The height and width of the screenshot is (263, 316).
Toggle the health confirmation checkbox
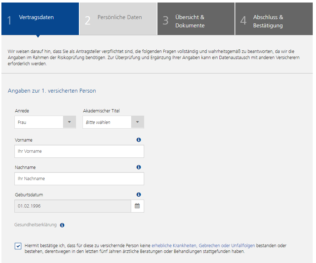(18, 246)
